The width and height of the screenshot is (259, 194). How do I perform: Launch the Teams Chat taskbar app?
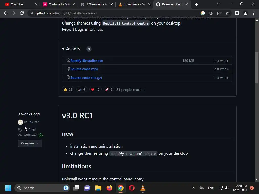pos(87,188)
